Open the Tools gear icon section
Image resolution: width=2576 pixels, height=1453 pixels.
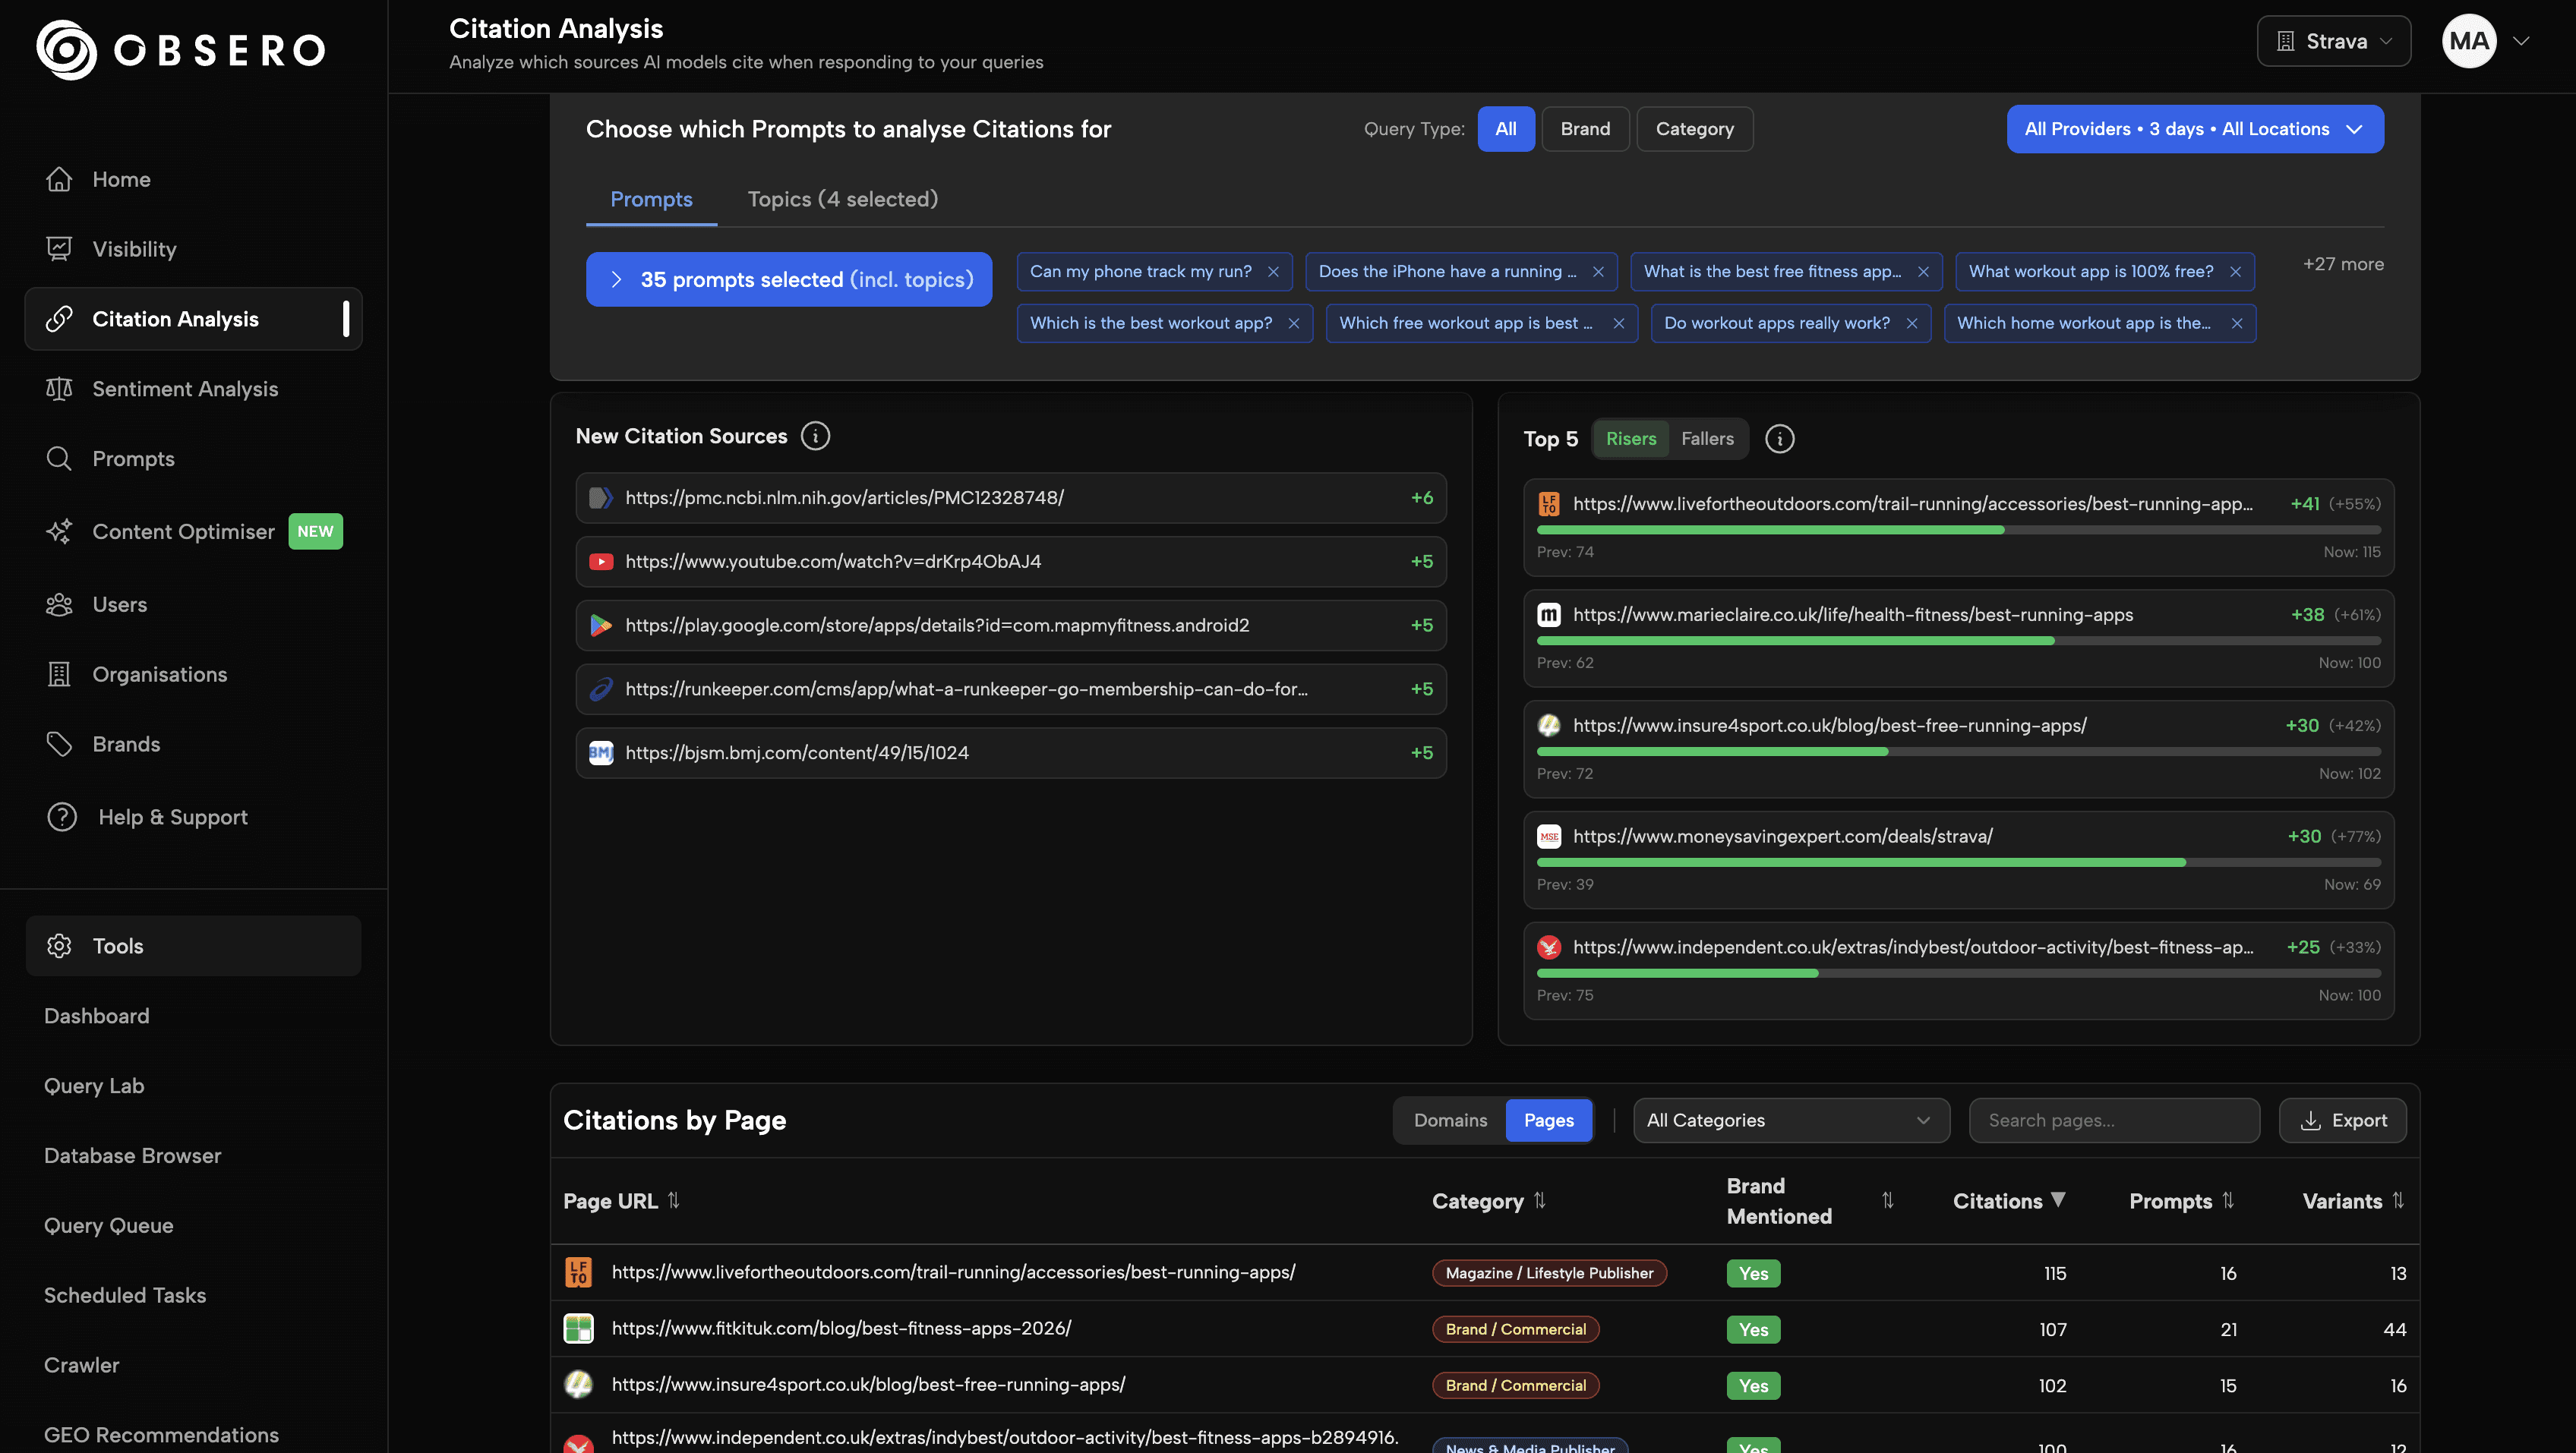pos(59,945)
